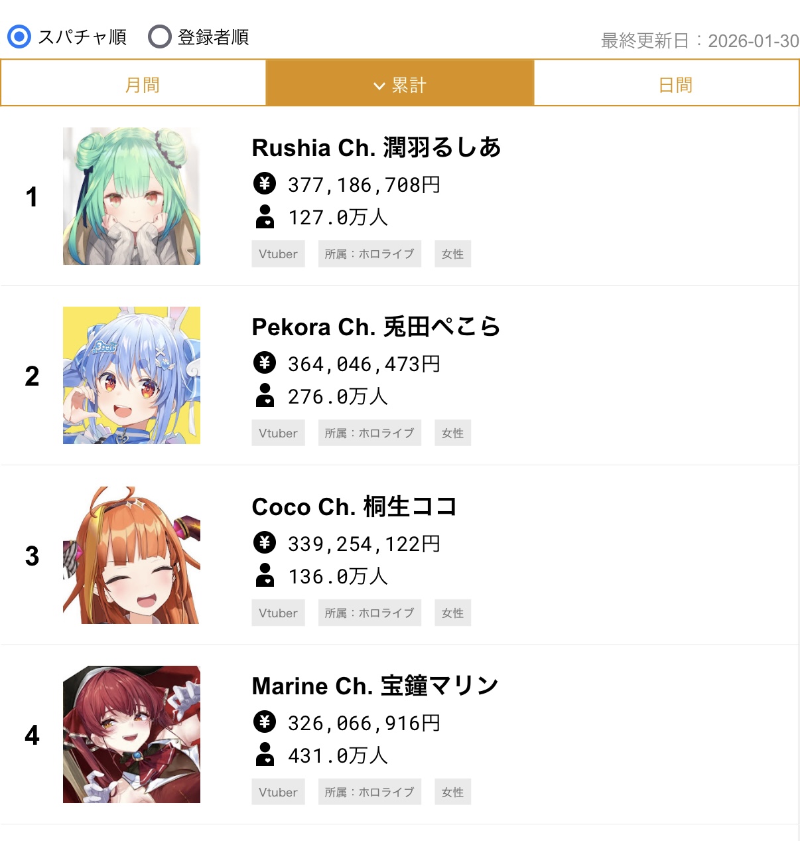Click the Coco Ch. 桐生ココ title link
This screenshot has height=841, width=800.
(354, 506)
